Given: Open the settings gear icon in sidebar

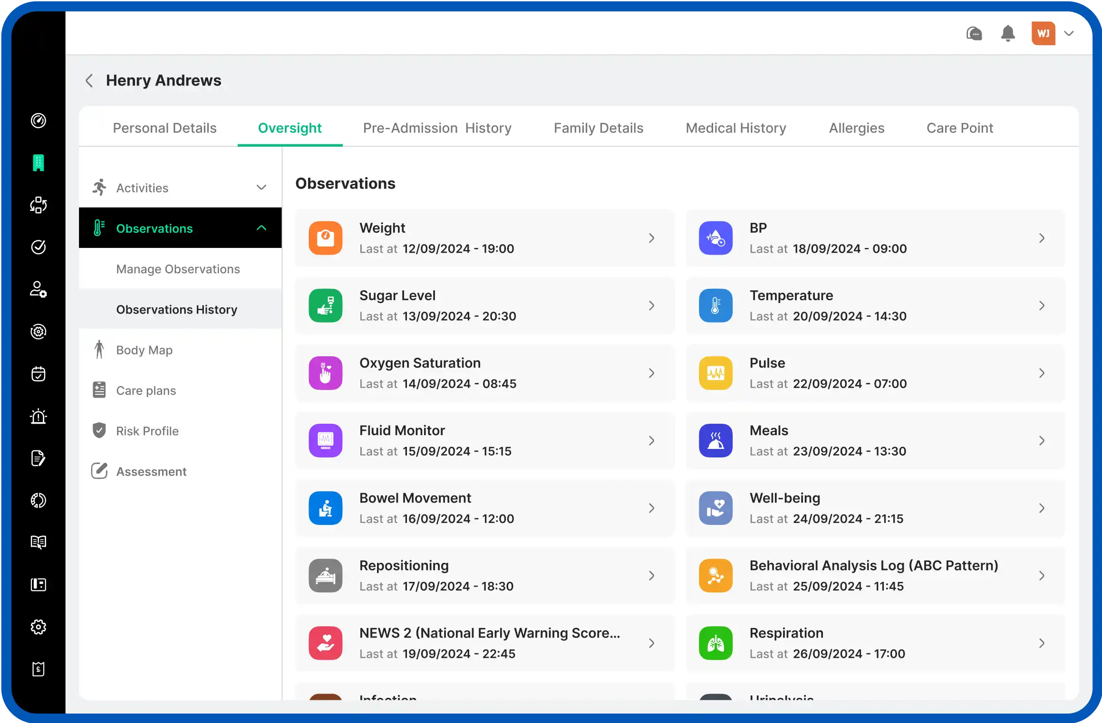Looking at the screenshot, I should (39, 627).
